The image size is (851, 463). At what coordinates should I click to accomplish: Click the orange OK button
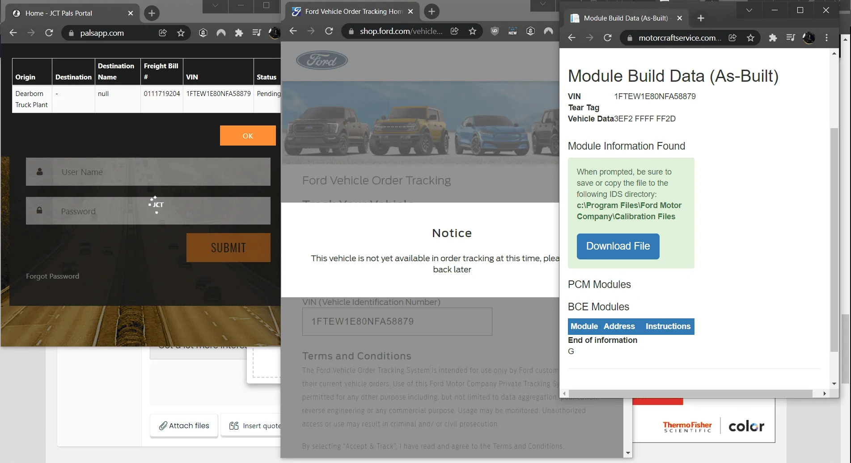[248, 136]
